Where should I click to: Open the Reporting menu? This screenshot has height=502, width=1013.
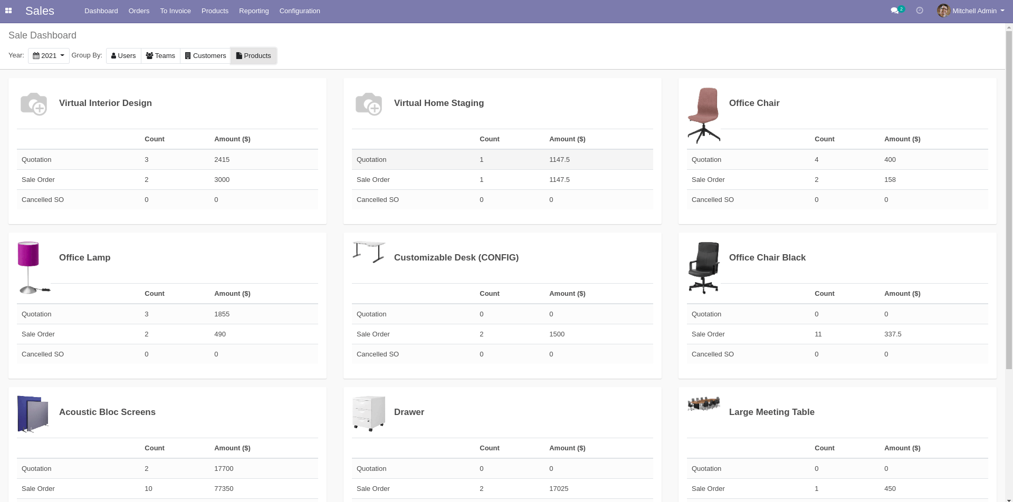254,11
